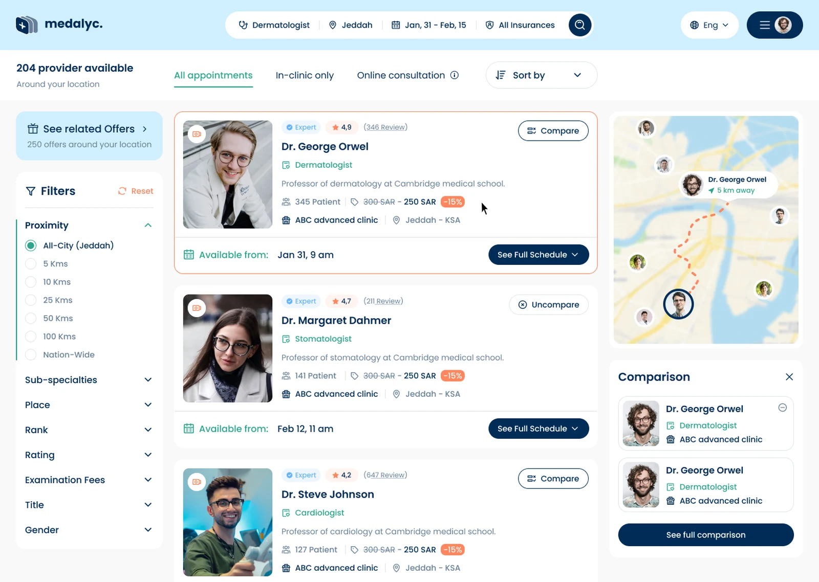Close the Comparison panel
This screenshot has height=582, width=819.
(789, 377)
